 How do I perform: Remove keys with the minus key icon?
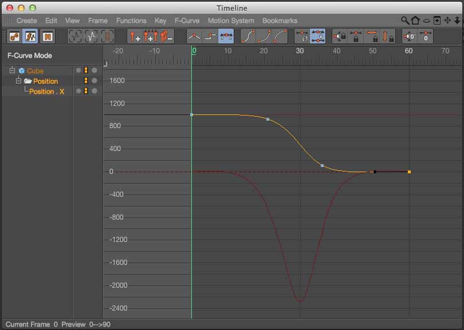tap(167, 37)
